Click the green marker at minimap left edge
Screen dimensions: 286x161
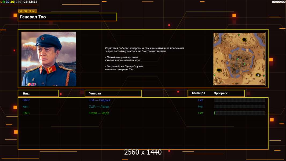(215, 75)
